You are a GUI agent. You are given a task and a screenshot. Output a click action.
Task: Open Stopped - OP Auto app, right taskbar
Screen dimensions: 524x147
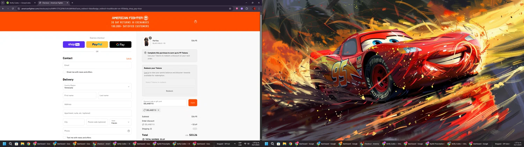pos(501,144)
